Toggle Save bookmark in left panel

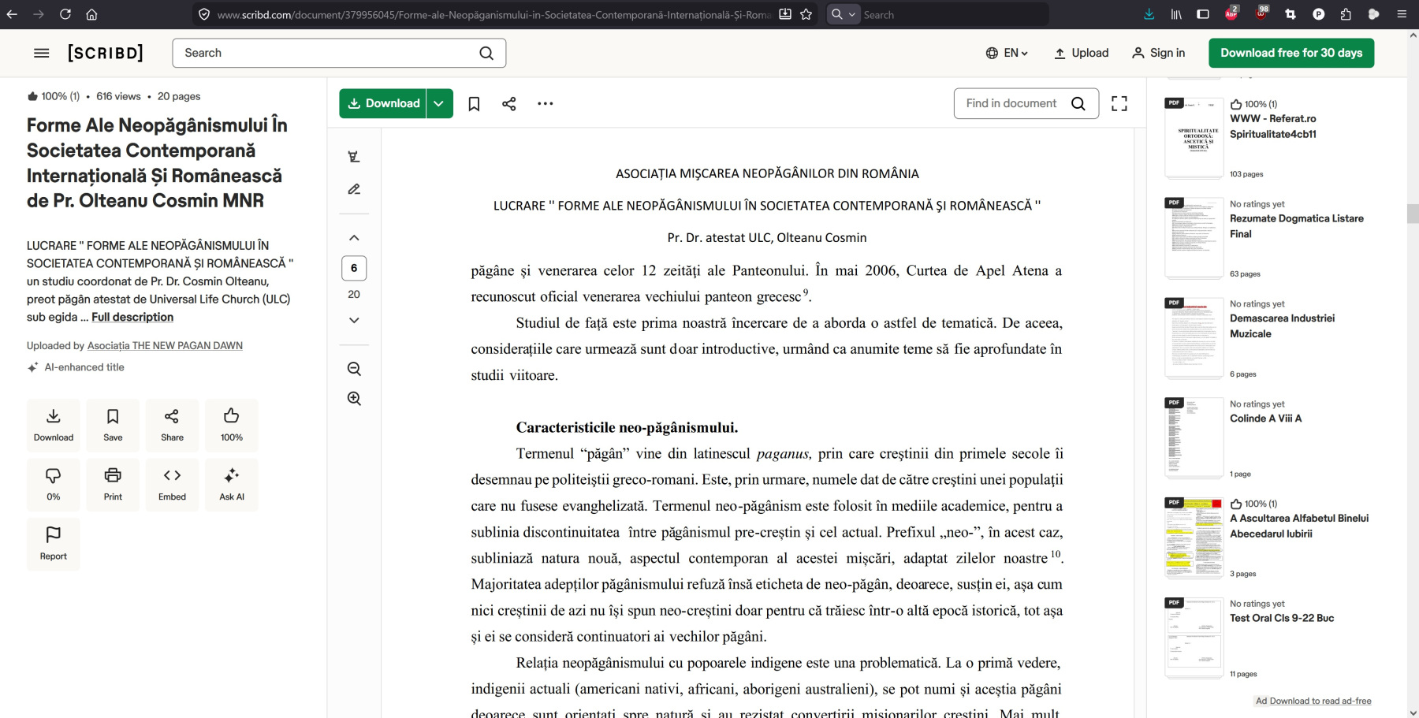coord(113,425)
